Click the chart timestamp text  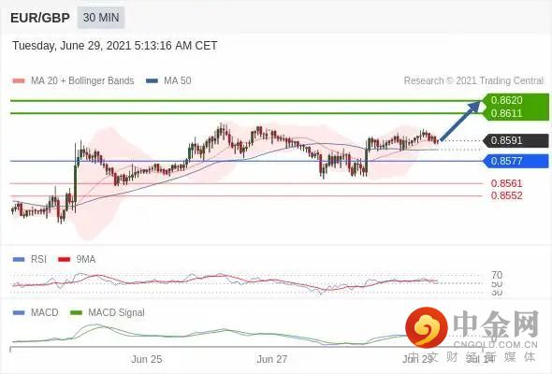pos(115,46)
